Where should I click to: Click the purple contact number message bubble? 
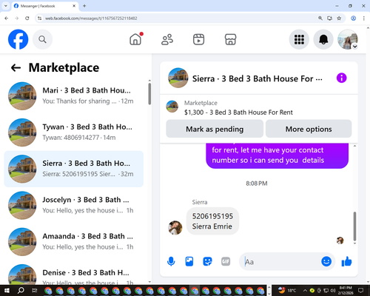pyautogui.click(x=277, y=155)
